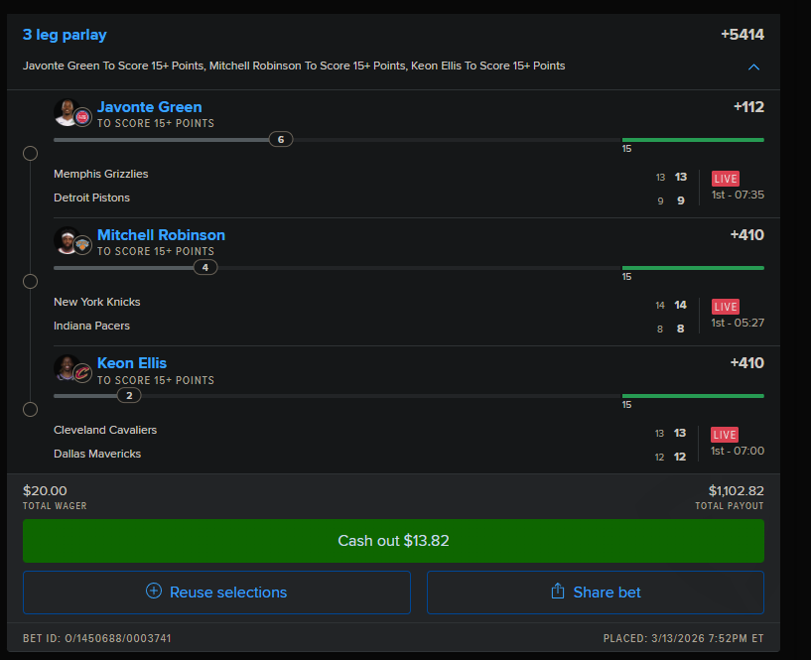Click LIVE badge for Knicks vs Pacers
Screen dimensions: 811x660
tap(726, 307)
